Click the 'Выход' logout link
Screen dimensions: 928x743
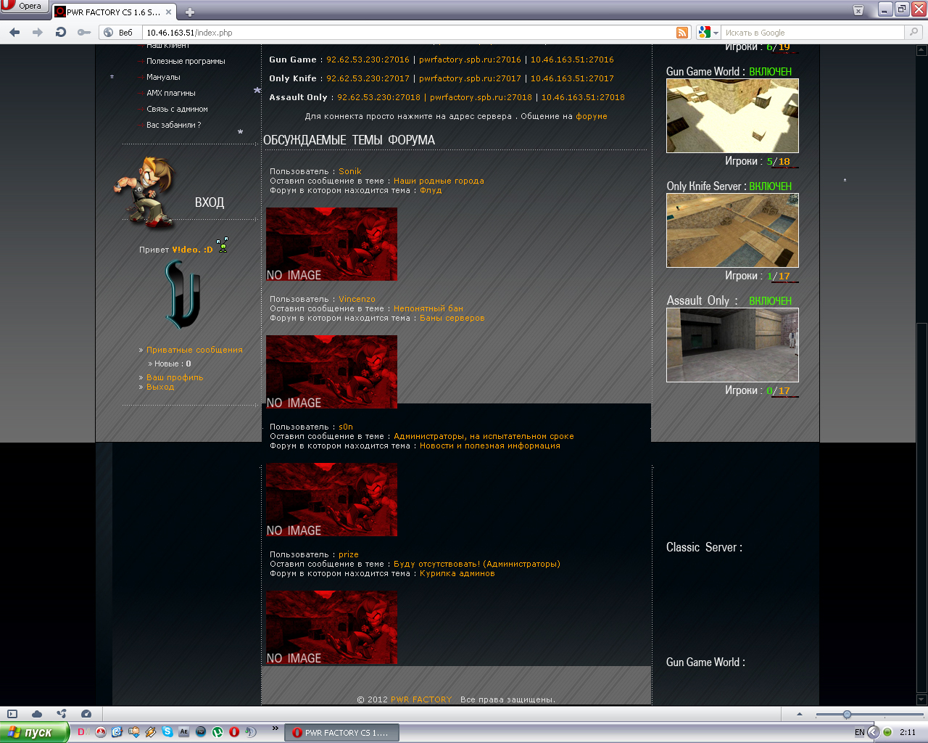[x=160, y=387]
